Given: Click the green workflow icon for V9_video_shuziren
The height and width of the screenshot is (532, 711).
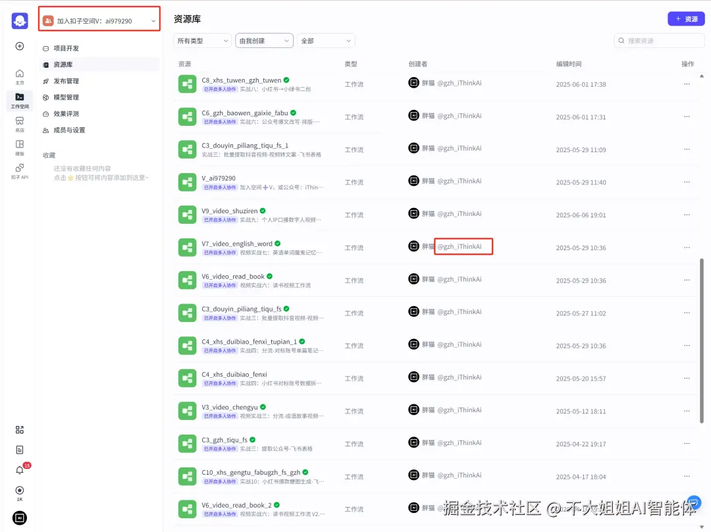Looking at the screenshot, I should click(x=186, y=213).
